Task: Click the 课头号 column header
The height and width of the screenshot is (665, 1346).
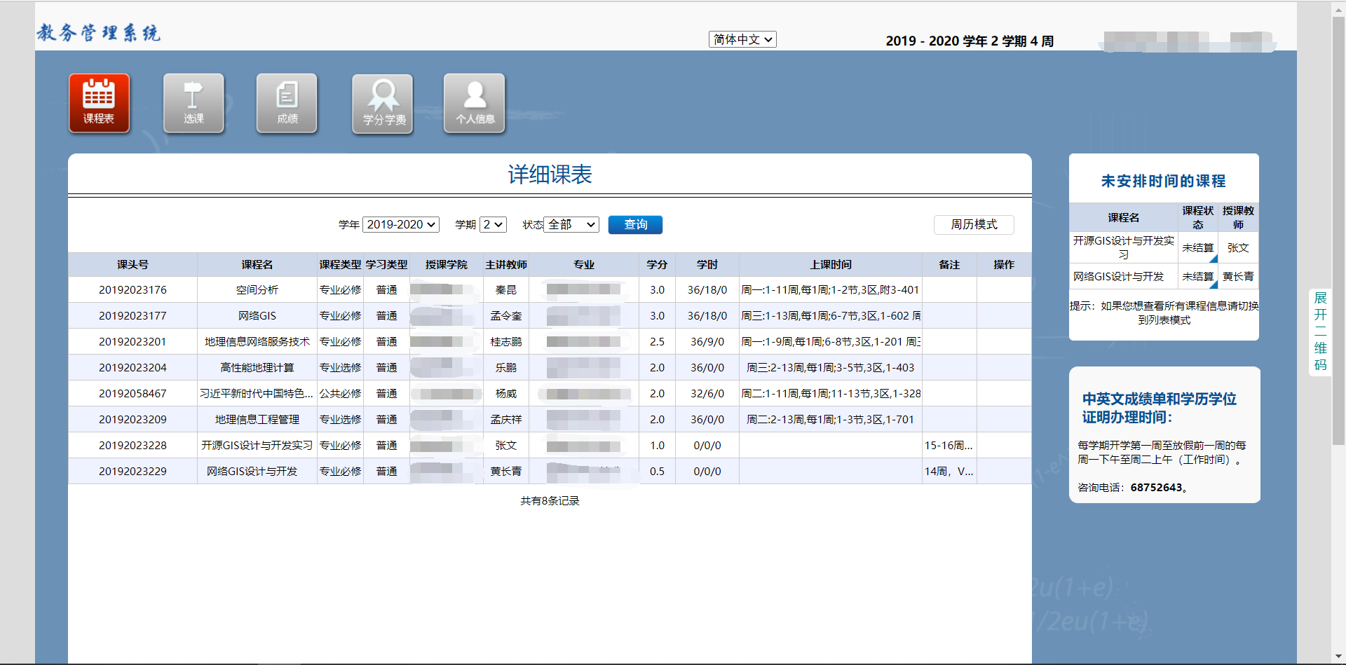Action: (132, 264)
